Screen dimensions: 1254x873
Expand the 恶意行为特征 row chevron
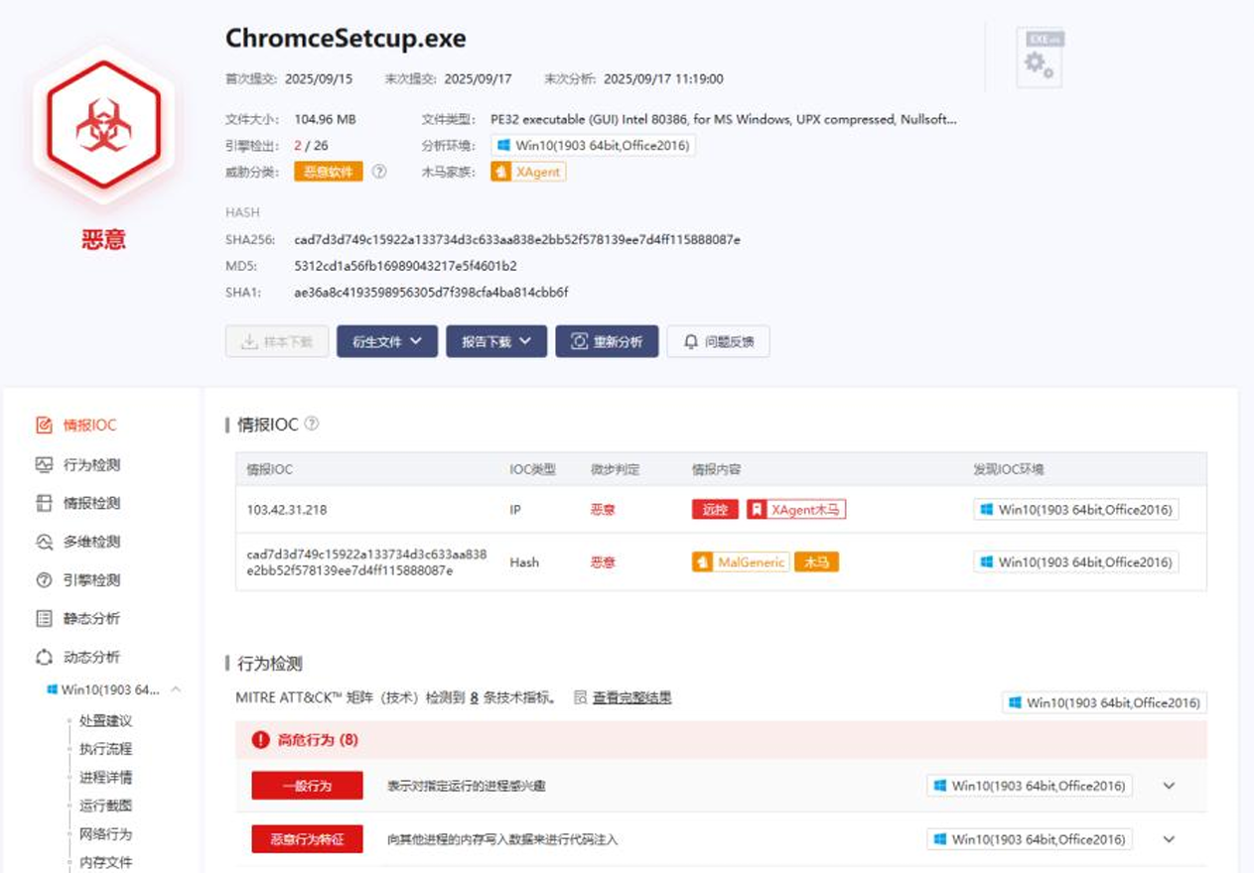(1169, 839)
